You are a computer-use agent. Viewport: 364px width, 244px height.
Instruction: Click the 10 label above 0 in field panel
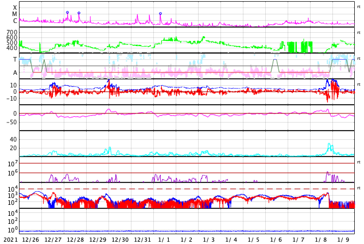click(13, 85)
